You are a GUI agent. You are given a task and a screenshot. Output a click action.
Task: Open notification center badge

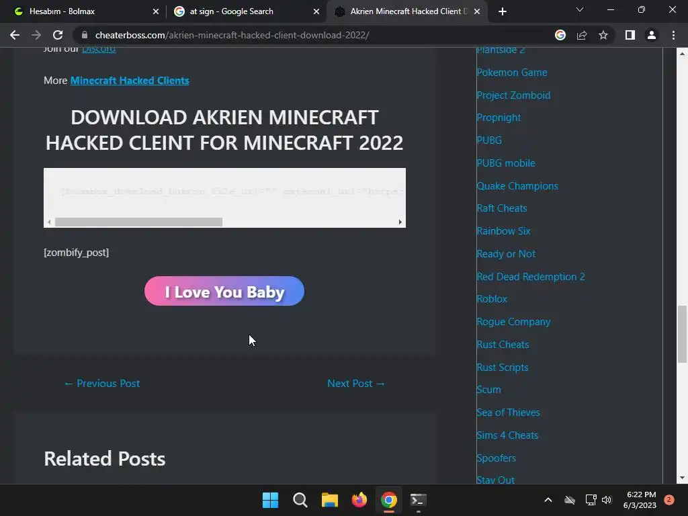coord(669,500)
